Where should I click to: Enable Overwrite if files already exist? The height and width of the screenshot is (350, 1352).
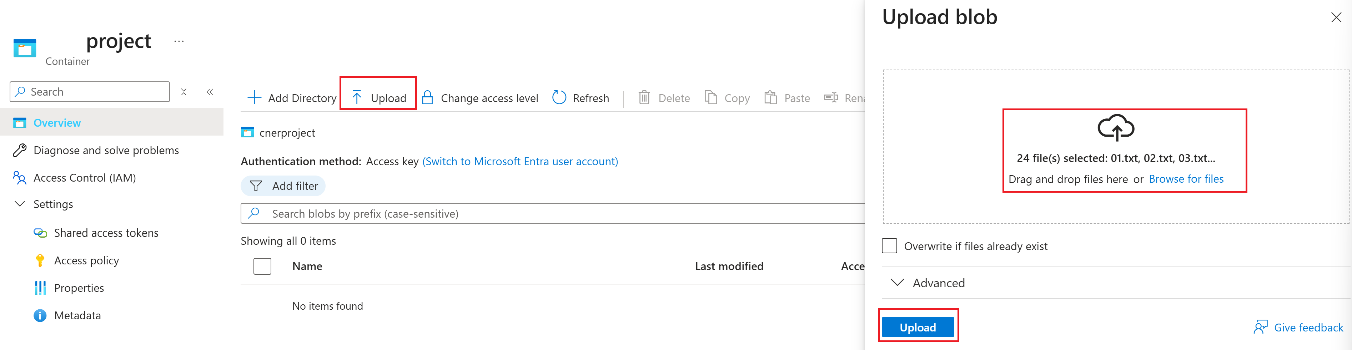pyautogui.click(x=890, y=245)
